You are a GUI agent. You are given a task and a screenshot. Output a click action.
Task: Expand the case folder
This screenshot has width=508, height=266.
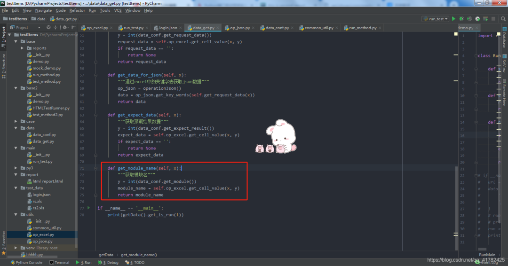point(16,121)
